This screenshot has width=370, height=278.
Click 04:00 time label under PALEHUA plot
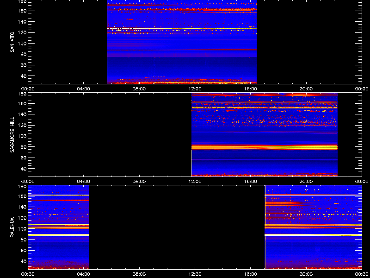84,274
